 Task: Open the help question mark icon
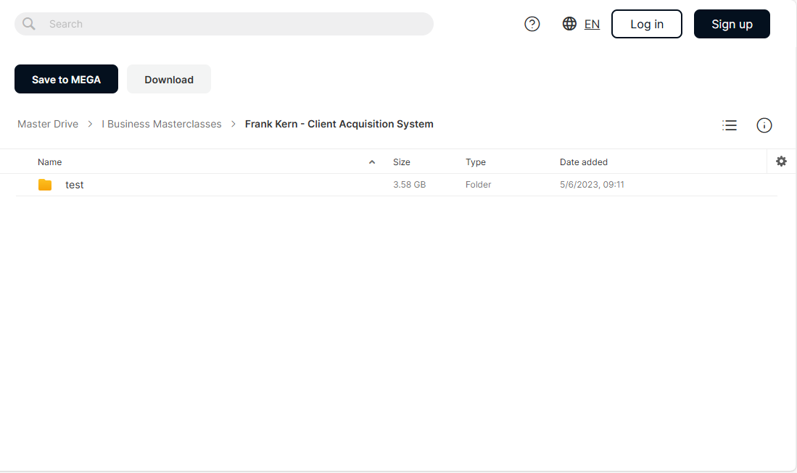click(x=532, y=24)
